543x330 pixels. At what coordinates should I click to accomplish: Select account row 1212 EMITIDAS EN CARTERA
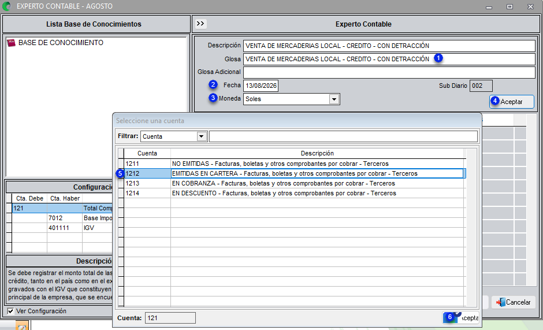click(x=295, y=173)
